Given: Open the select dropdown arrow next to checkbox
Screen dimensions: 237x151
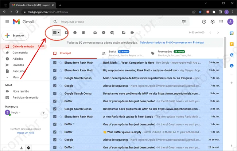Looking at the screenshot, I should click(x=59, y=32).
